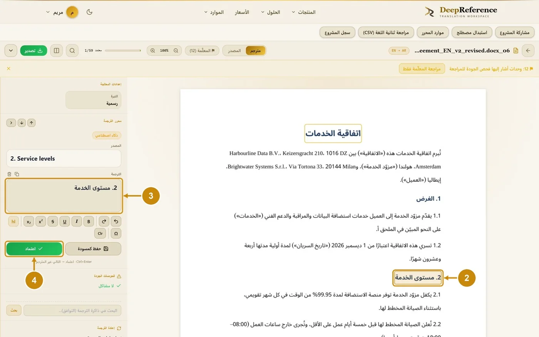Click مراجعة المعلّمة فقط review-flagged button
The width and height of the screenshot is (539, 337).
pos(422,69)
